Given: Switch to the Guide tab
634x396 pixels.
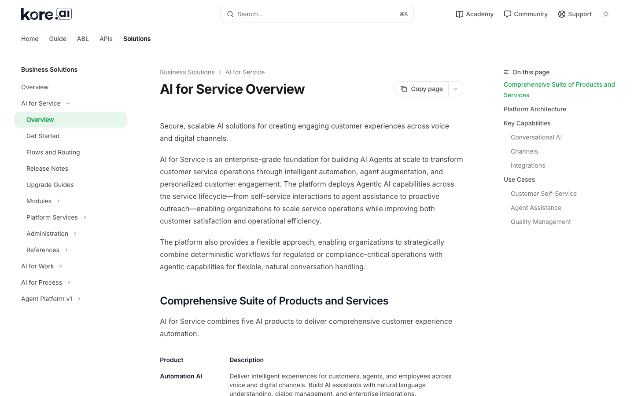Looking at the screenshot, I should tap(58, 39).
